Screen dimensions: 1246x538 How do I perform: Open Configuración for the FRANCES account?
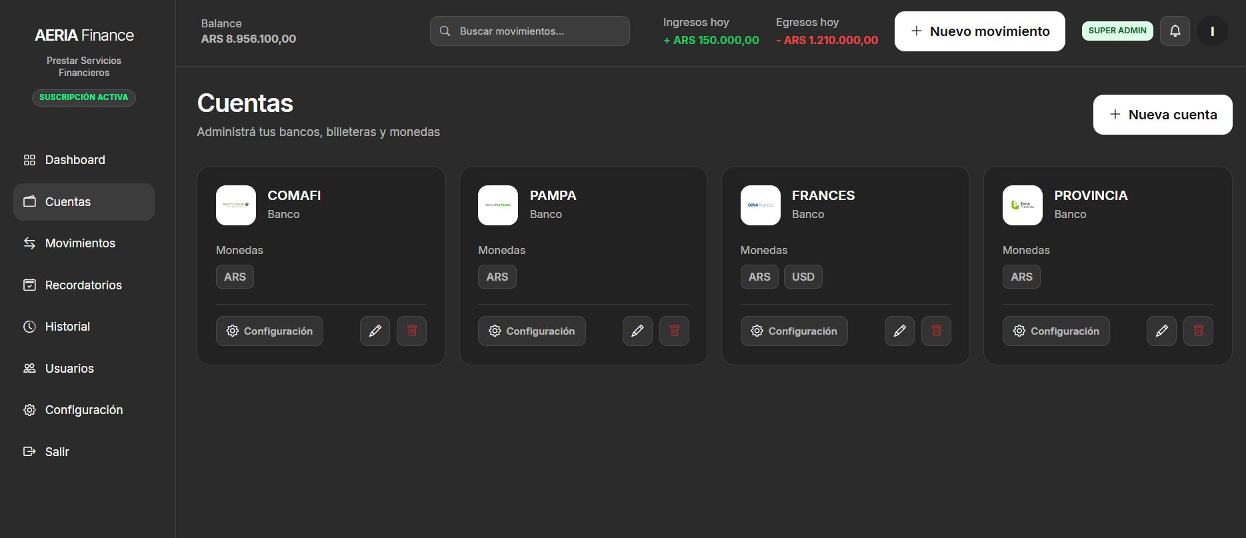point(794,331)
